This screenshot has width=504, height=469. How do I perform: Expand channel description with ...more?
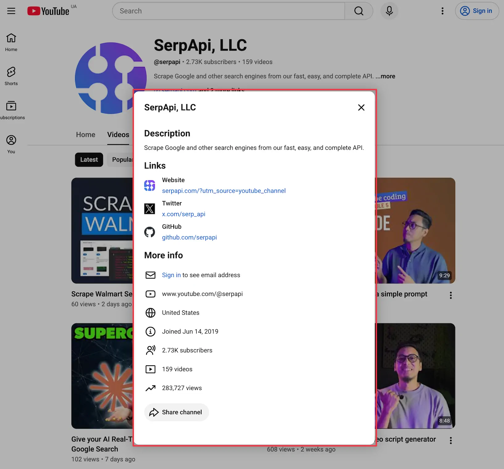[385, 76]
